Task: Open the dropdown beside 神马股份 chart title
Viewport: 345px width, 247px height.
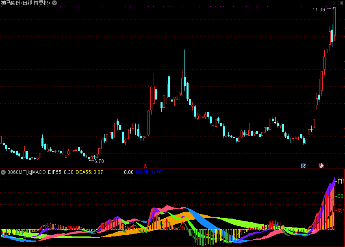Action: coord(54,3)
